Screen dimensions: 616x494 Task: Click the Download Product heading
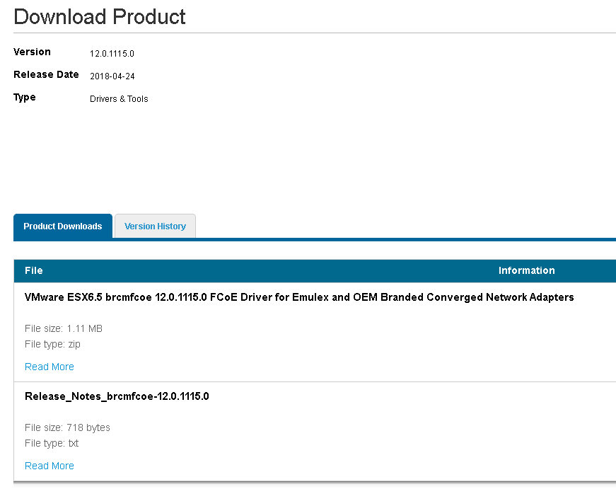point(100,17)
